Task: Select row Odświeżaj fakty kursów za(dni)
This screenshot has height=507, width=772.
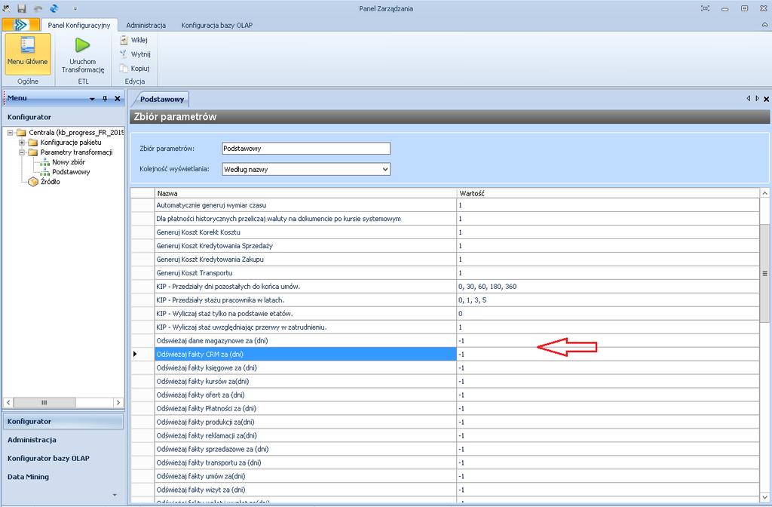Action: (x=445, y=381)
